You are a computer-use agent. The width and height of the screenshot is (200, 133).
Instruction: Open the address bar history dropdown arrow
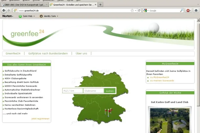(136, 10)
